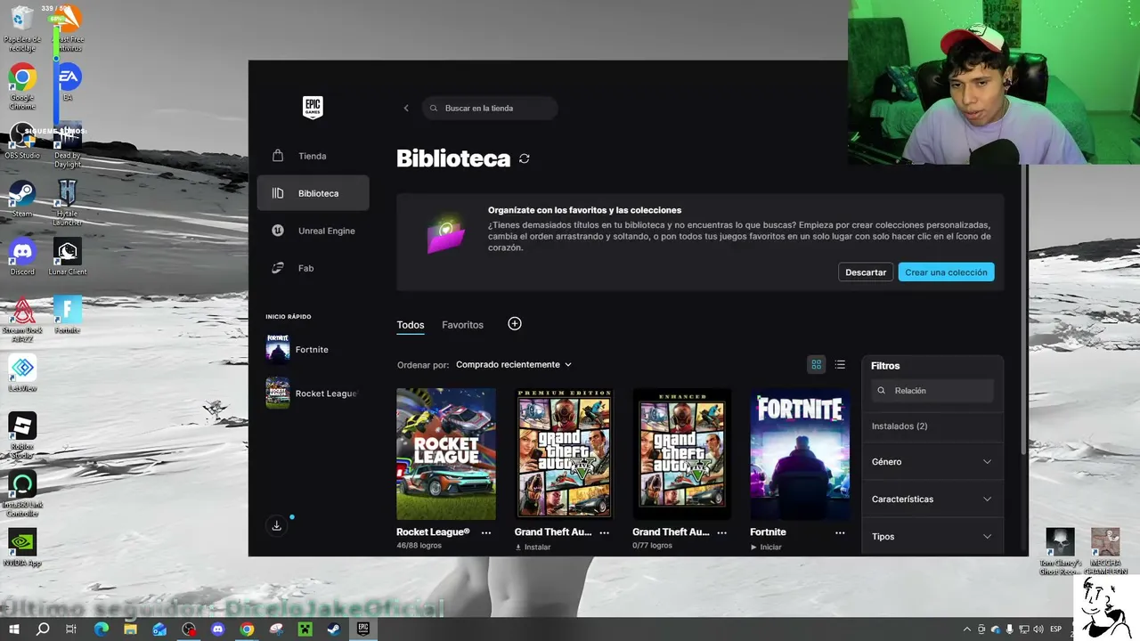
Task: Open Fortnite desktop shortcut
Action: (68, 315)
